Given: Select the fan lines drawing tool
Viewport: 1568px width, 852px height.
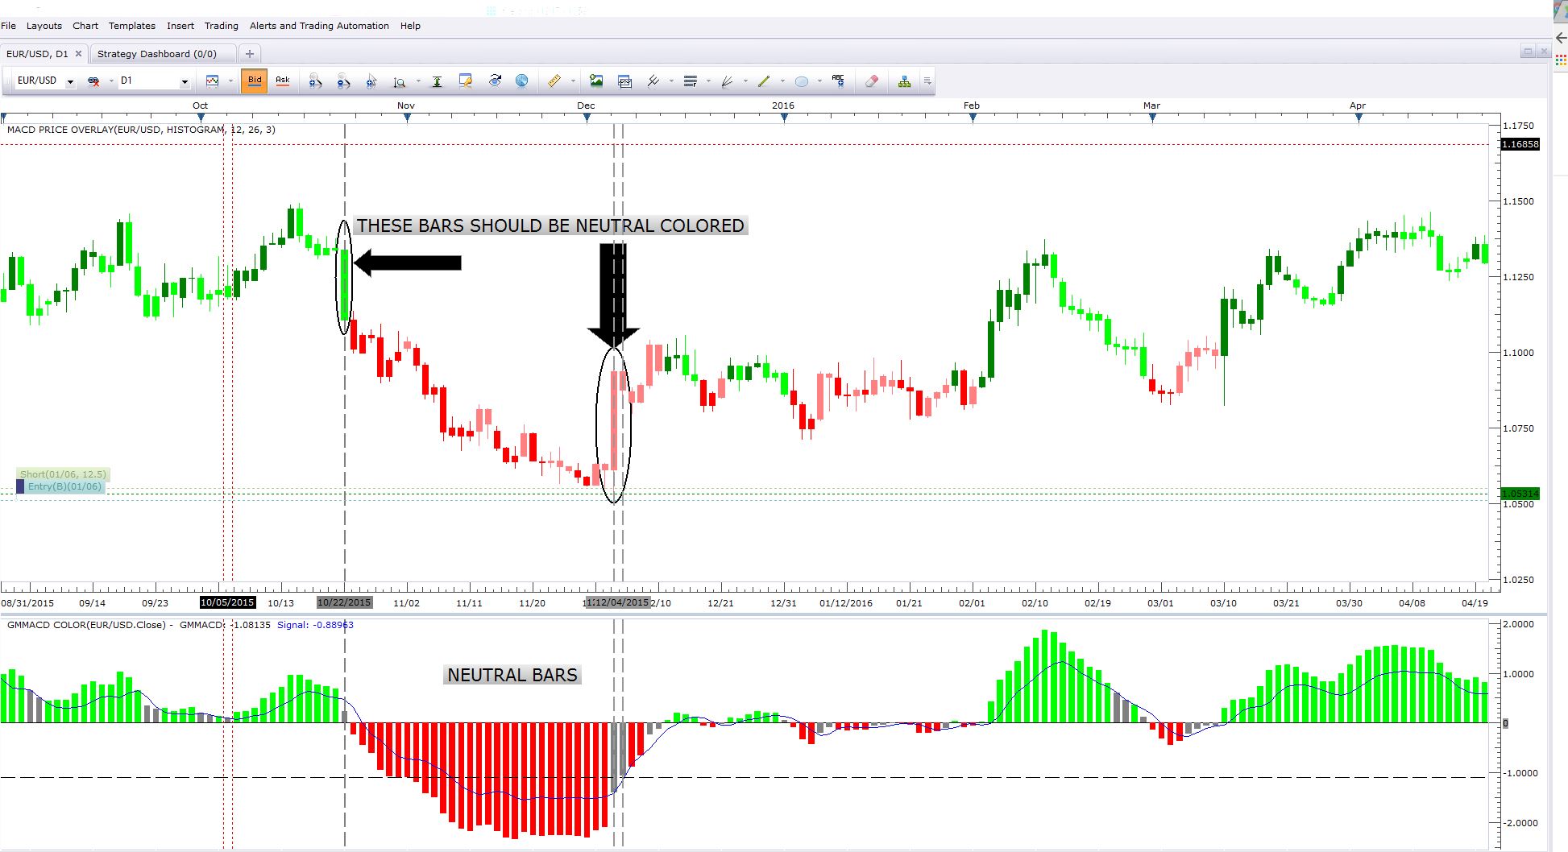Looking at the screenshot, I should pyautogui.click(x=727, y=81).
